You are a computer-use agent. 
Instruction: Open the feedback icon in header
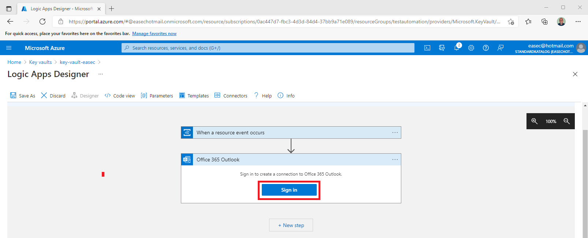pos(500,48)
